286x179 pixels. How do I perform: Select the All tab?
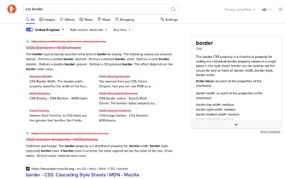30,19
